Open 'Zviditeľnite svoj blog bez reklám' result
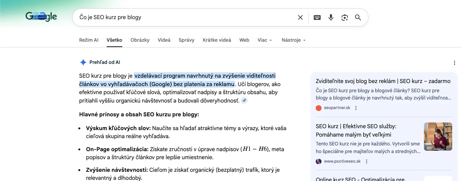 pyautogui.click(x=383, y=81)
